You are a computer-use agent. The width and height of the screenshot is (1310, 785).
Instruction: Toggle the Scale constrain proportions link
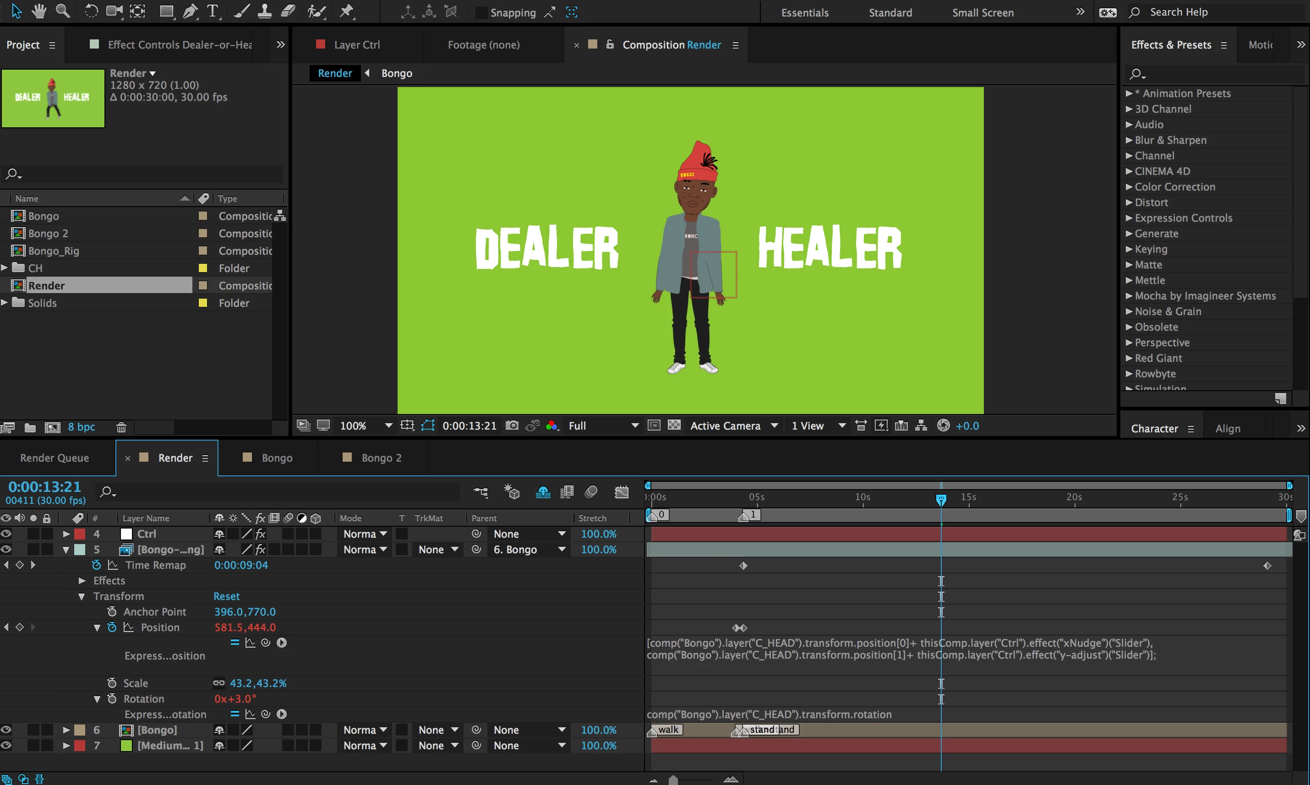219,683
